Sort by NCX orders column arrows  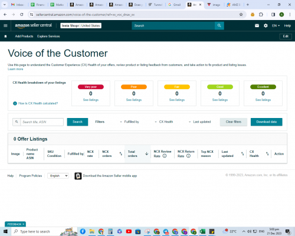pyautogui.click(x=121, y=154)
